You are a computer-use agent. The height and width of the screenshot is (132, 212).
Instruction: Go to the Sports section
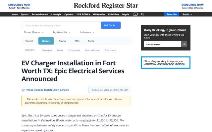[25, 14]
